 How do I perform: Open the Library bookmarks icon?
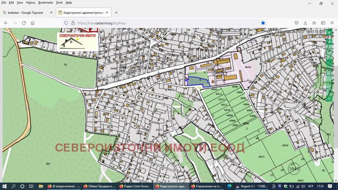(x=314, y=23)
